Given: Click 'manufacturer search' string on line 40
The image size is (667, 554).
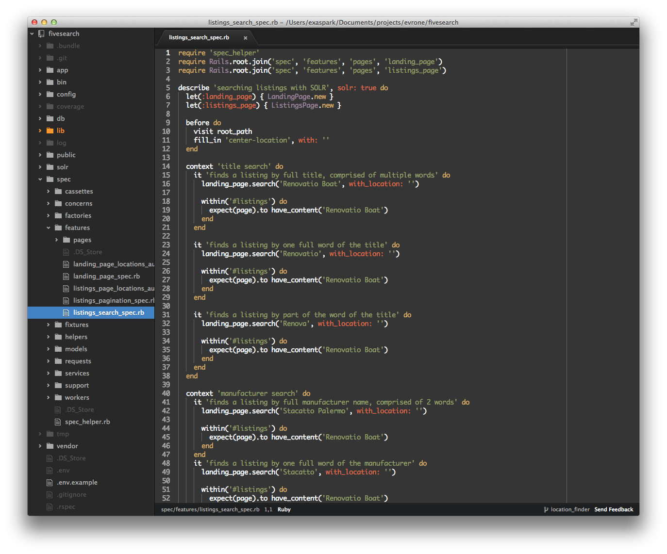Looking at the screenshot, I should (258, 393).
